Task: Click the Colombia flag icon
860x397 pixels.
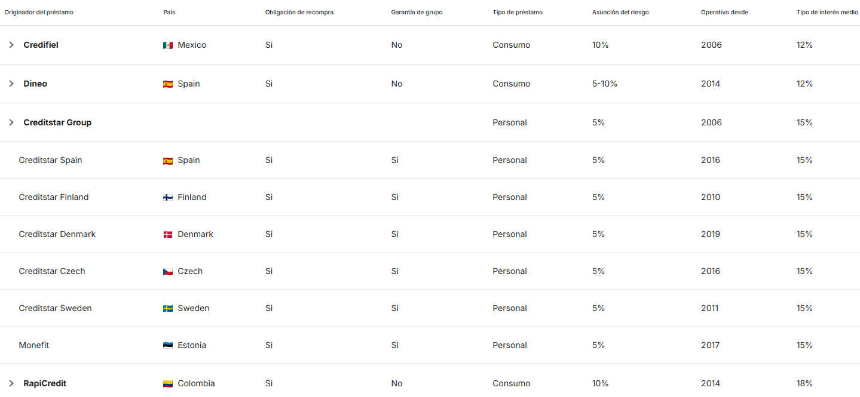Action: (168, 384)
